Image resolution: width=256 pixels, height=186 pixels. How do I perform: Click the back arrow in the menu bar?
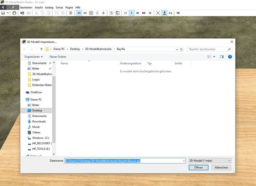tap(3, 8)
